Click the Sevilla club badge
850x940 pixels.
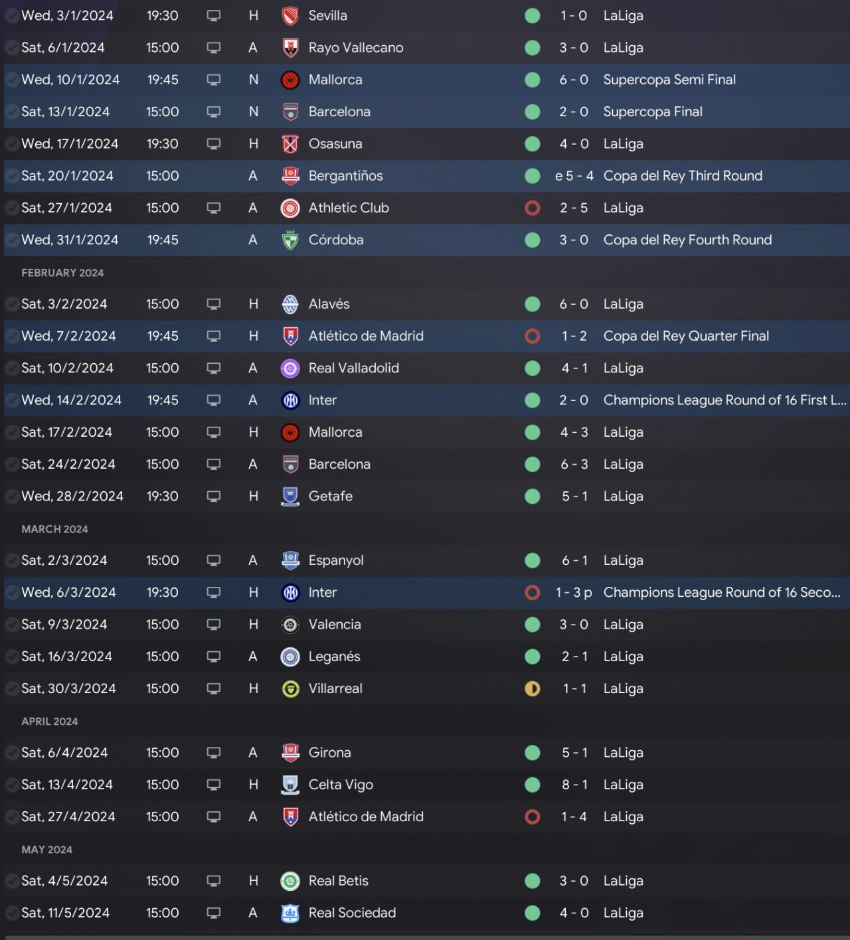(290, 16)
